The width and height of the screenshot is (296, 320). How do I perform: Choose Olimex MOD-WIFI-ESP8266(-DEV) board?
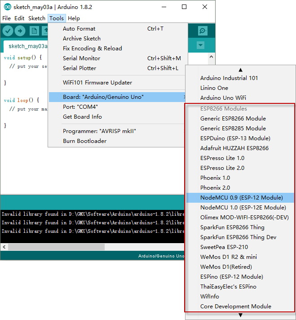tap(240, 218)
